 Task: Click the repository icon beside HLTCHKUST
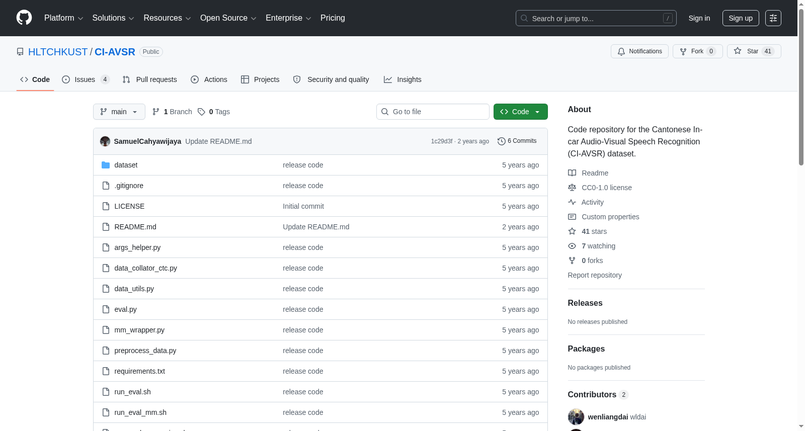tap(20, 52)
